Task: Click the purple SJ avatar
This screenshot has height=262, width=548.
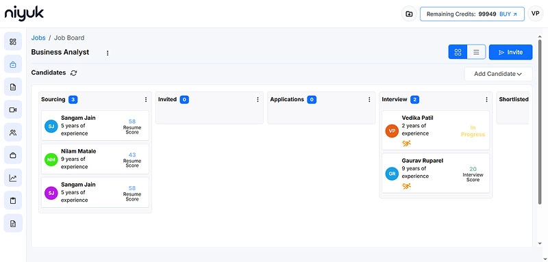Action: click(51, 193)
